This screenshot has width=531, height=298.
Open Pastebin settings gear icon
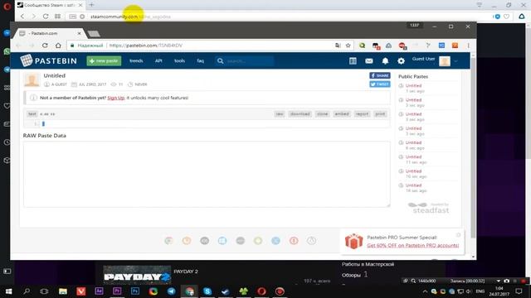click(x=402, y=60)
